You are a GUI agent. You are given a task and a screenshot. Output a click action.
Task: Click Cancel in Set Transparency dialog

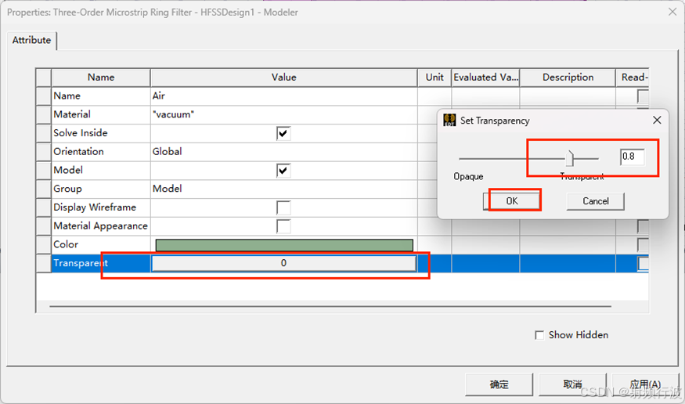596,201
